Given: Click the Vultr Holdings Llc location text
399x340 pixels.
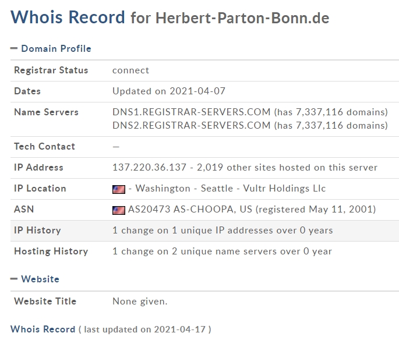Looking at the screenshot, I should [x=284, y=189].
